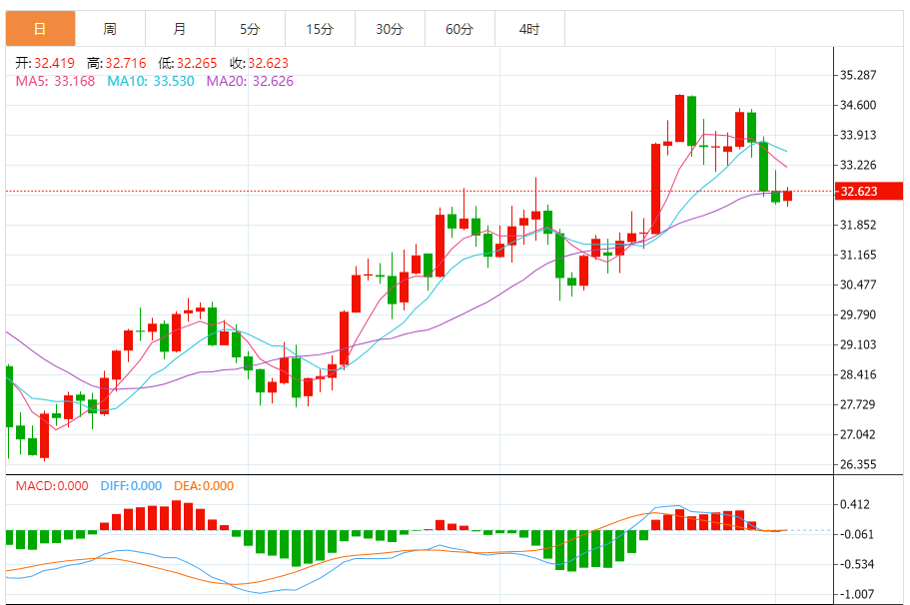Switch to the 月 monthly tab
The width and height of the screenshot is (910, 605).
(180, 28)
